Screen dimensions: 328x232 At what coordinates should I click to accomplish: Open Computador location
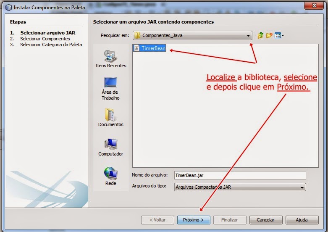(x=110, y=148)
